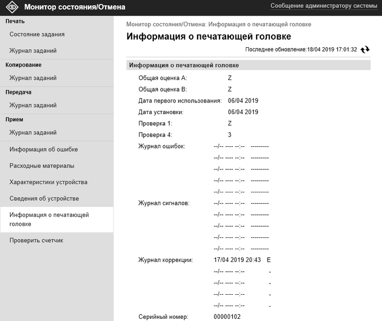Open Сведения об устройстве page
Image resolution: width=382 pixels, height=321 pixels.
44,198
